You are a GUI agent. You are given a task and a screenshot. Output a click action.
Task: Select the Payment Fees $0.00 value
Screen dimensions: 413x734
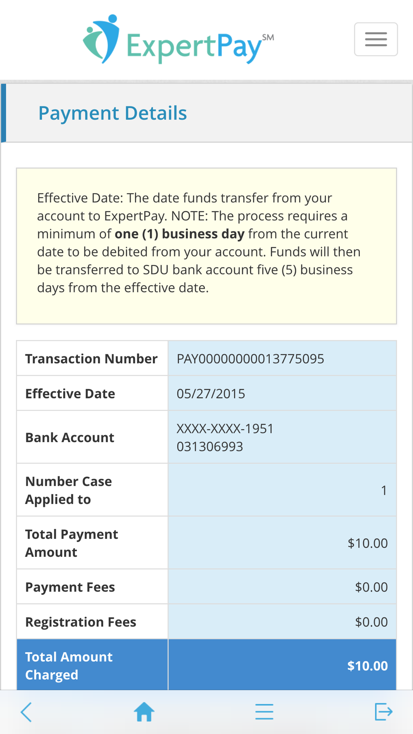[371, 587]
